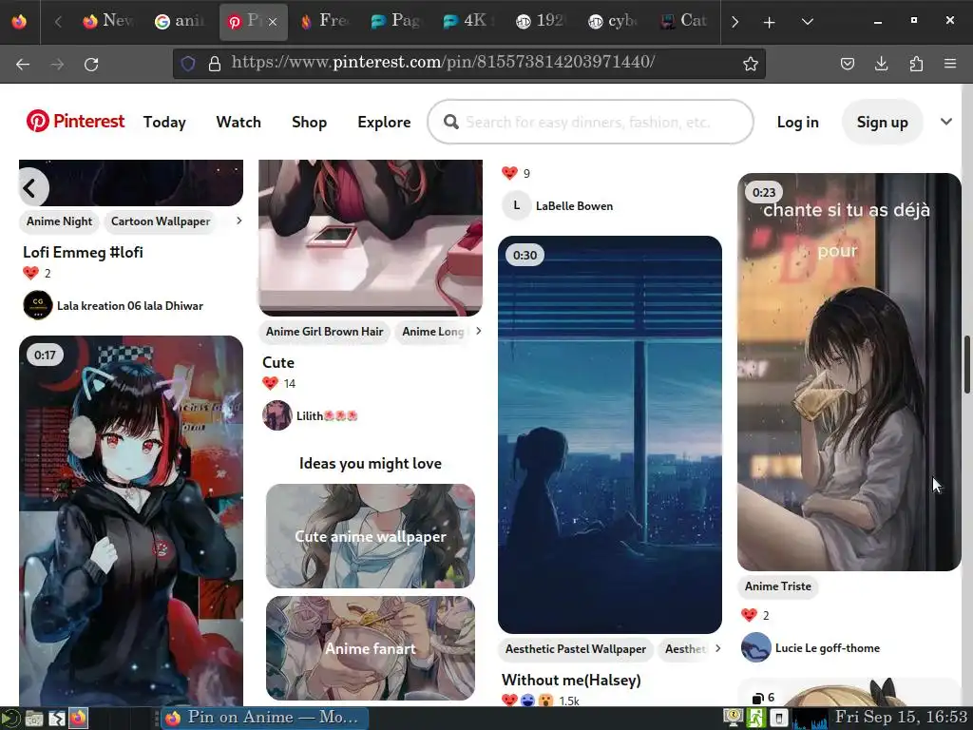This screenshot has height=730, width=973.
Task: Open Lala kreation 06 profile avatar
Action: coord(38,305)
